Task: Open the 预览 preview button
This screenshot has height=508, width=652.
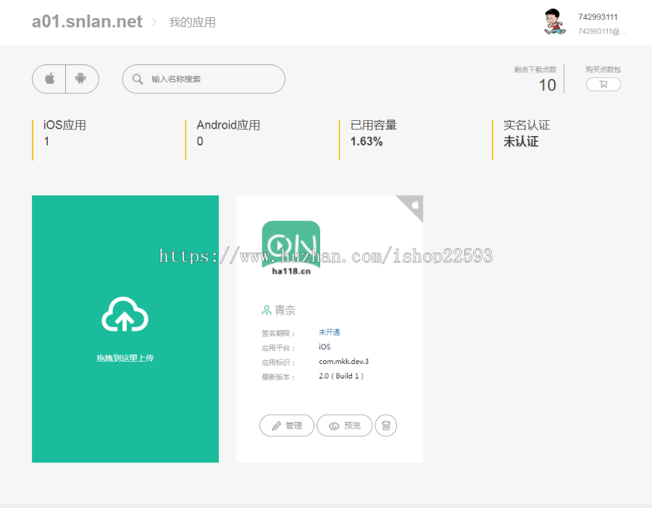Action: coord(344,426)
